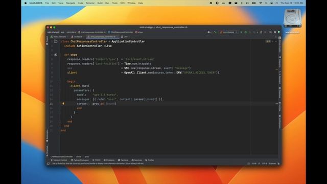
Task: Open the Terminal tool window
Action: click(123, 160)
